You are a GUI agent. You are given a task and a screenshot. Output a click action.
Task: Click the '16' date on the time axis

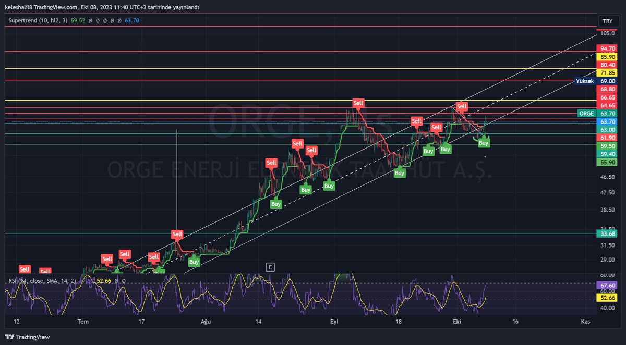pos(516,322)
